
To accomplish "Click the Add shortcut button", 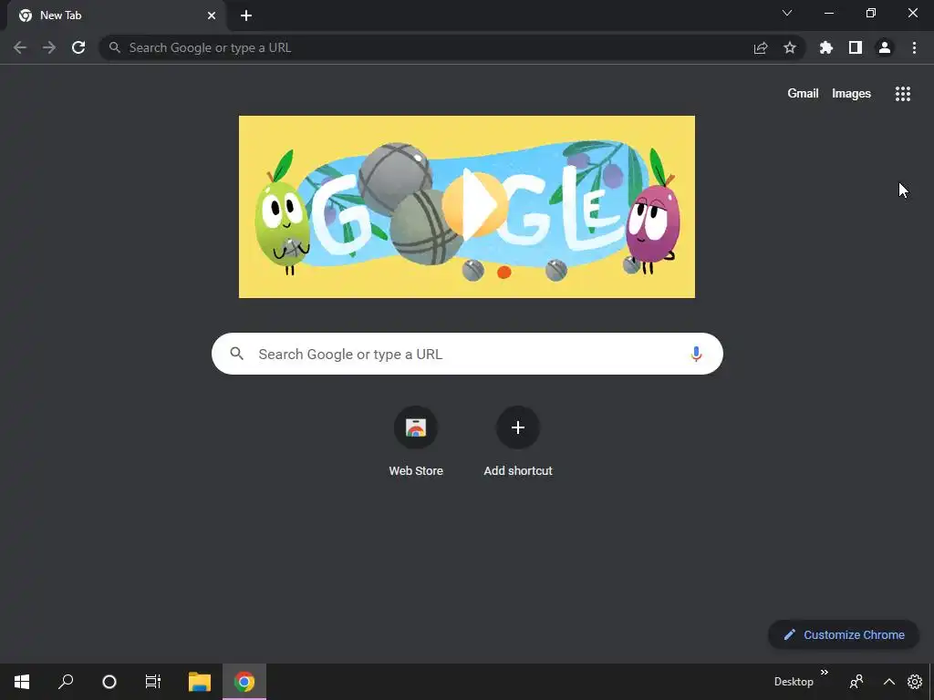I will 518,442.
